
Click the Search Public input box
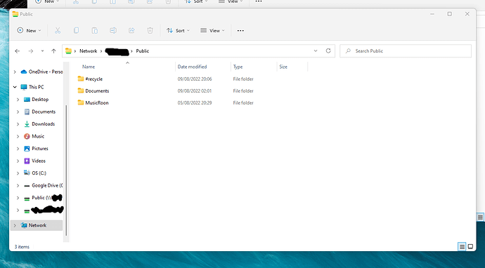tap(406, 51)
